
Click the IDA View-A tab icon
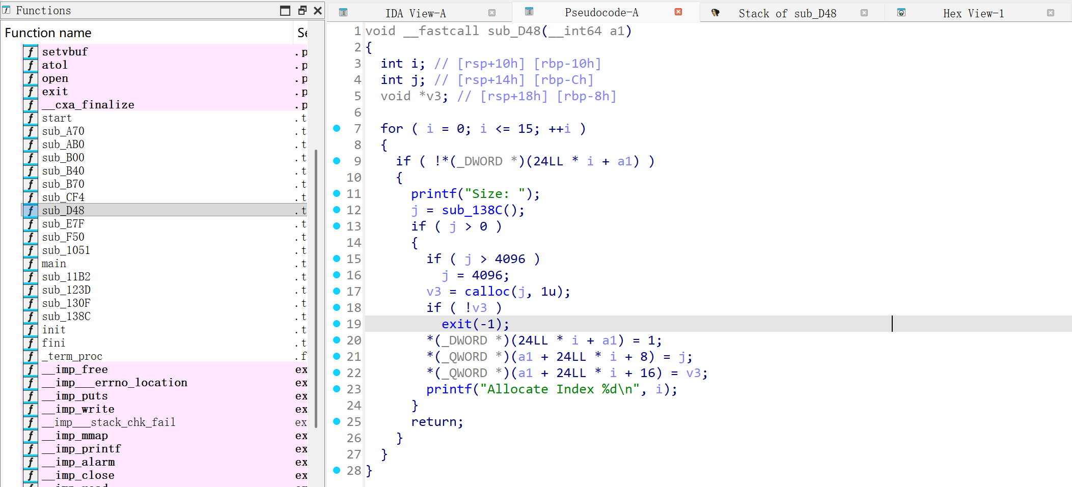pyautogui.click(x=343, y=12)
